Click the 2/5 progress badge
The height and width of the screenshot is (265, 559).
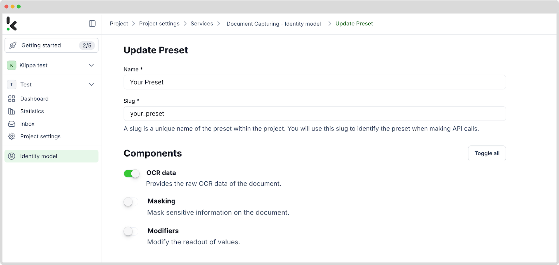click(x=87, y=45)
